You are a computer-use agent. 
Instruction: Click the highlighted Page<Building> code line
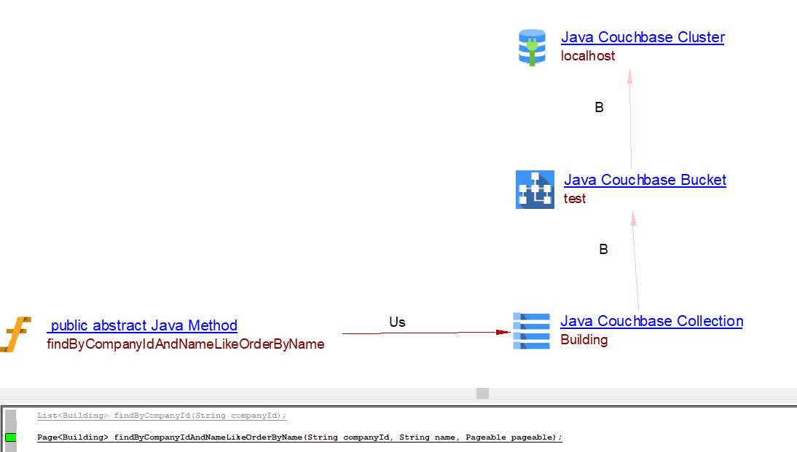click(299, 437)
